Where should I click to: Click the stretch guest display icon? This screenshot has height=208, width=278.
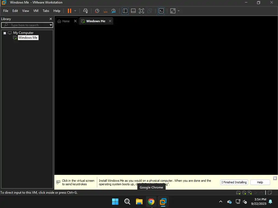tap(173, 11)
